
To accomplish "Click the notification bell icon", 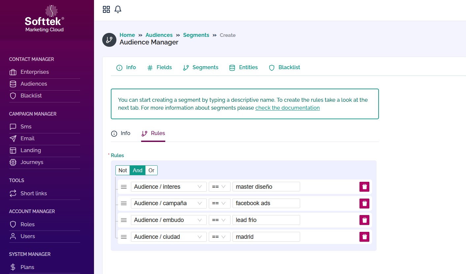I will tap(118, 10).
